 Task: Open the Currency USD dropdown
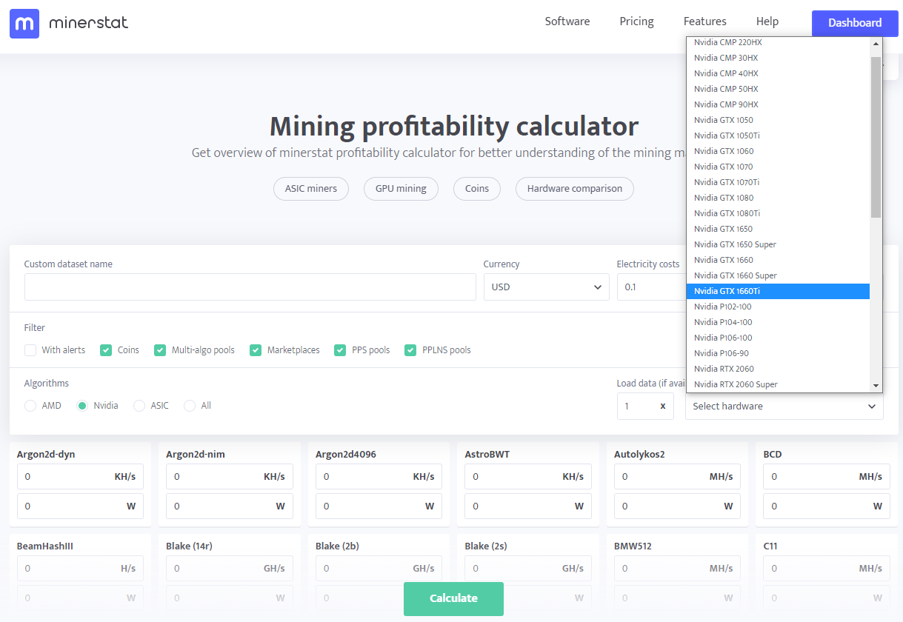[x=546, y=287]
